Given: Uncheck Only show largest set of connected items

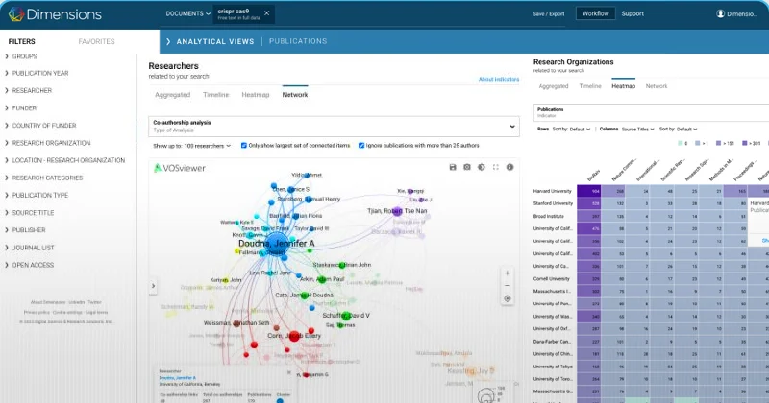Looking at the screenshot, I should coord(244,146).
